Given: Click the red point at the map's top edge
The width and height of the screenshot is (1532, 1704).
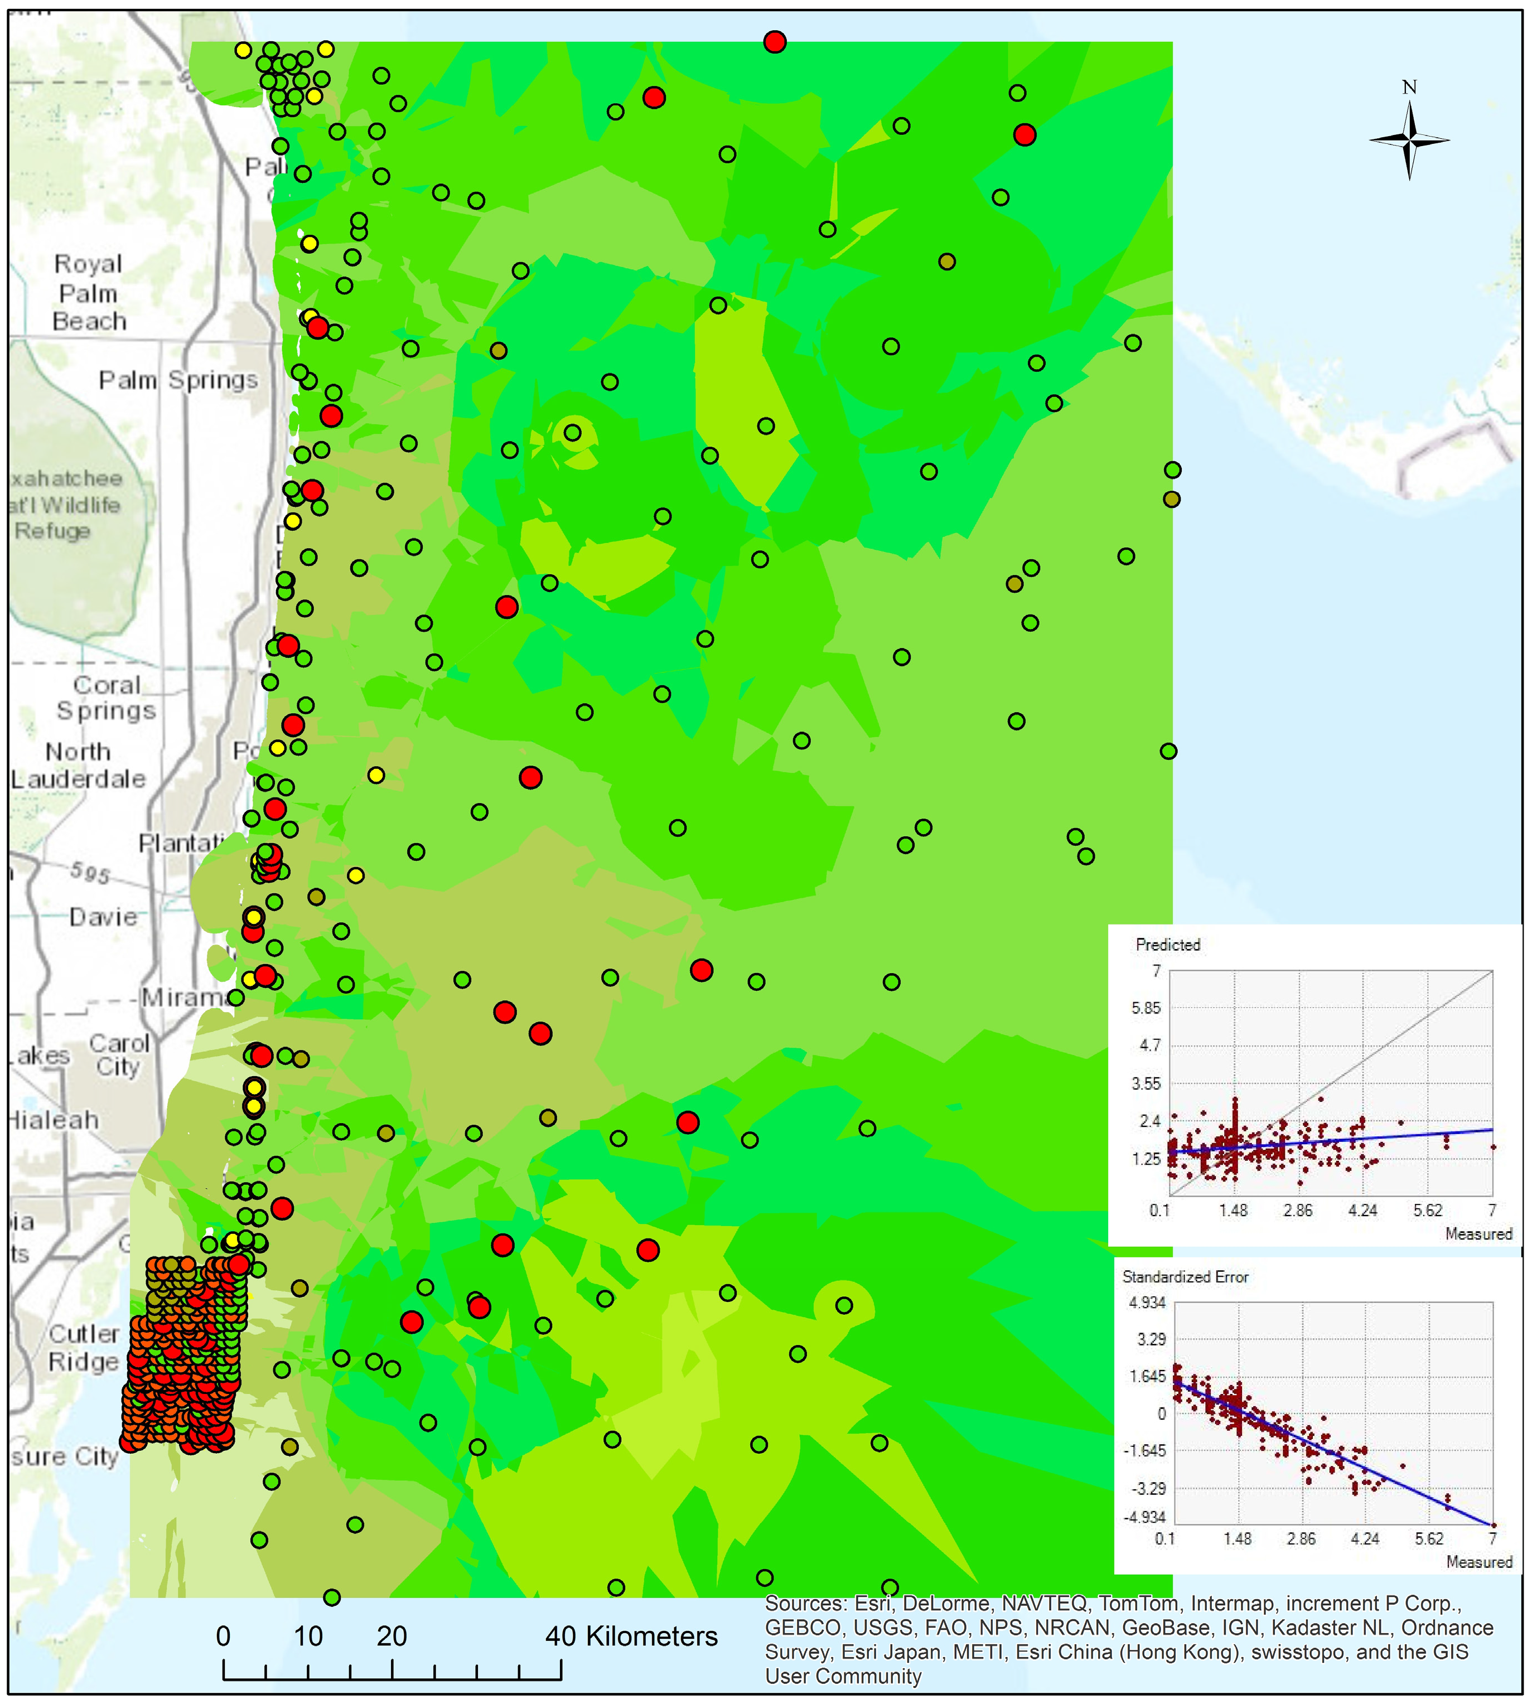Looking at the screenshot, I should coord(775,42).
